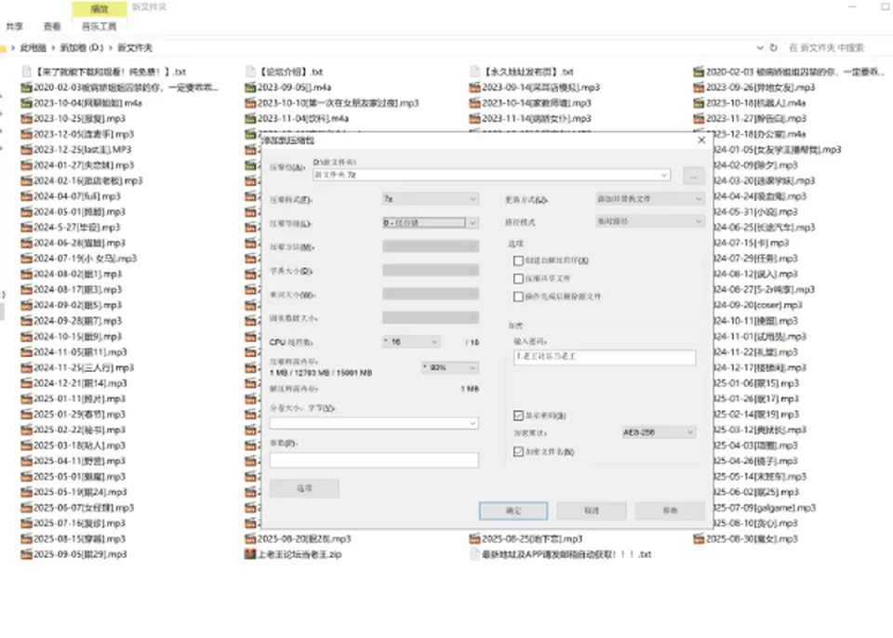Tick the 压缩共享文件 checkbox

click(x=518, y=279)
